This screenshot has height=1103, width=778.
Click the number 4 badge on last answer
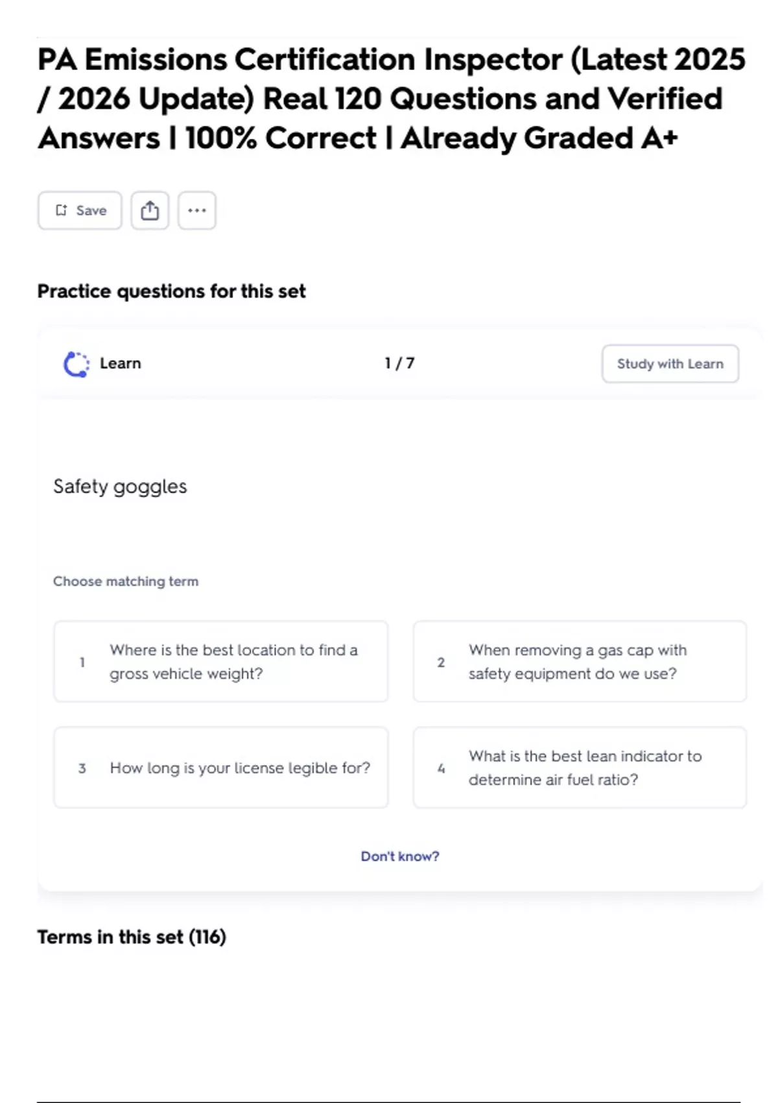coord(441,769)
